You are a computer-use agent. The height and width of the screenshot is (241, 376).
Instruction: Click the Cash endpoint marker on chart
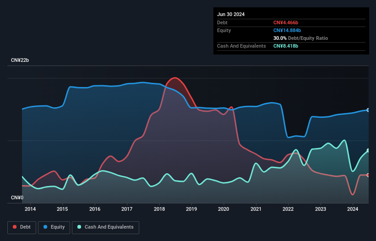[x=368, y=151]
